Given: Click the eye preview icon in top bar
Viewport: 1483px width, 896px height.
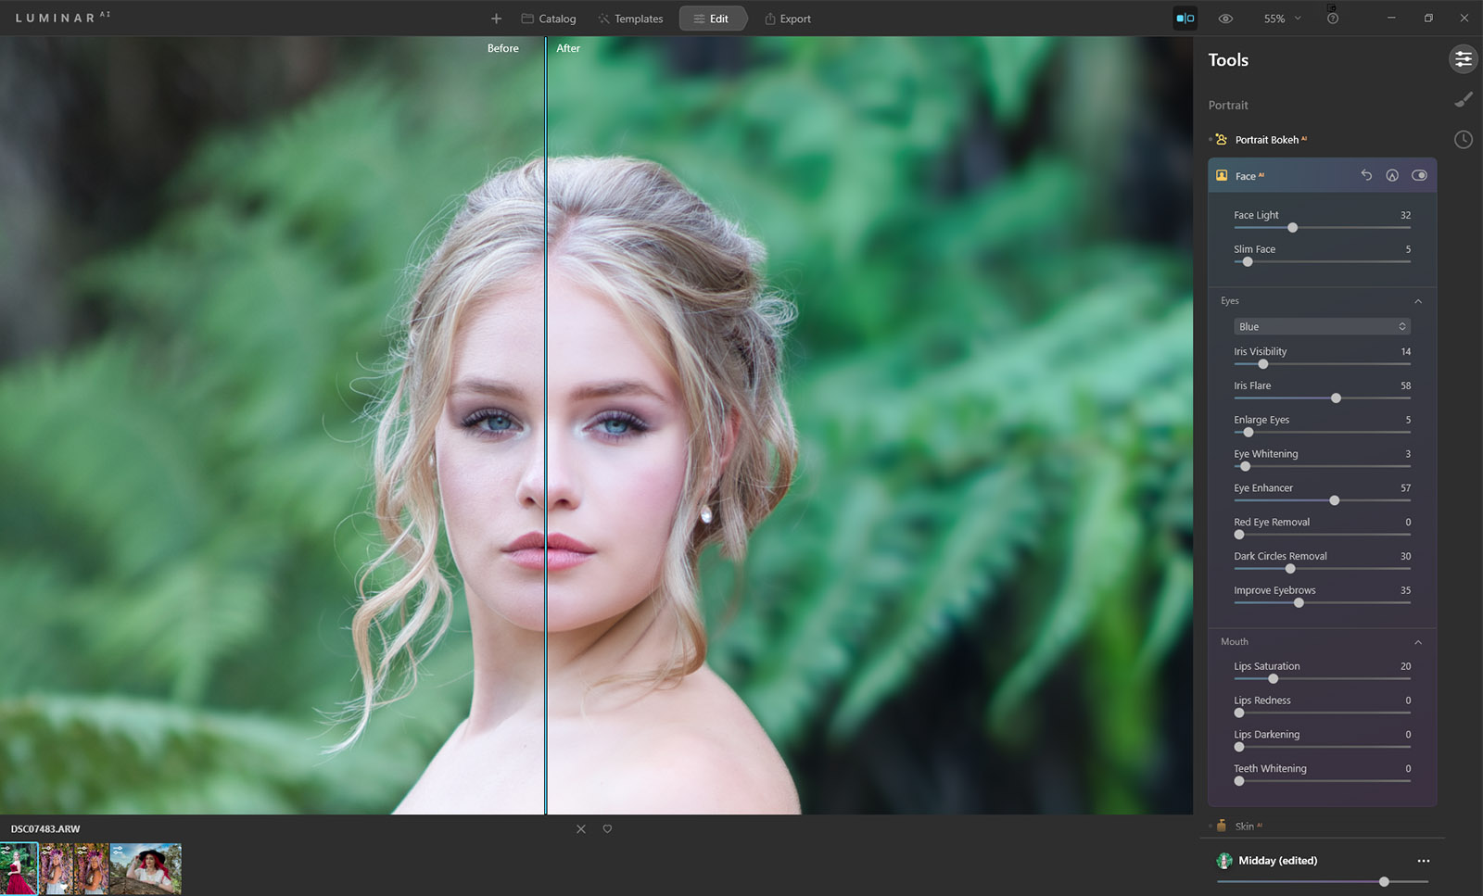Looking at the screenshot, I should (x=1225, y=19).
